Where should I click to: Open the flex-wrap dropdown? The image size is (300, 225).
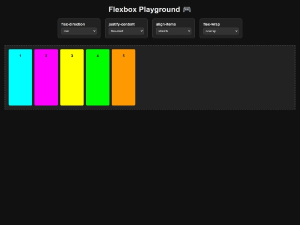pyautogui.click(x=221, y=31)
